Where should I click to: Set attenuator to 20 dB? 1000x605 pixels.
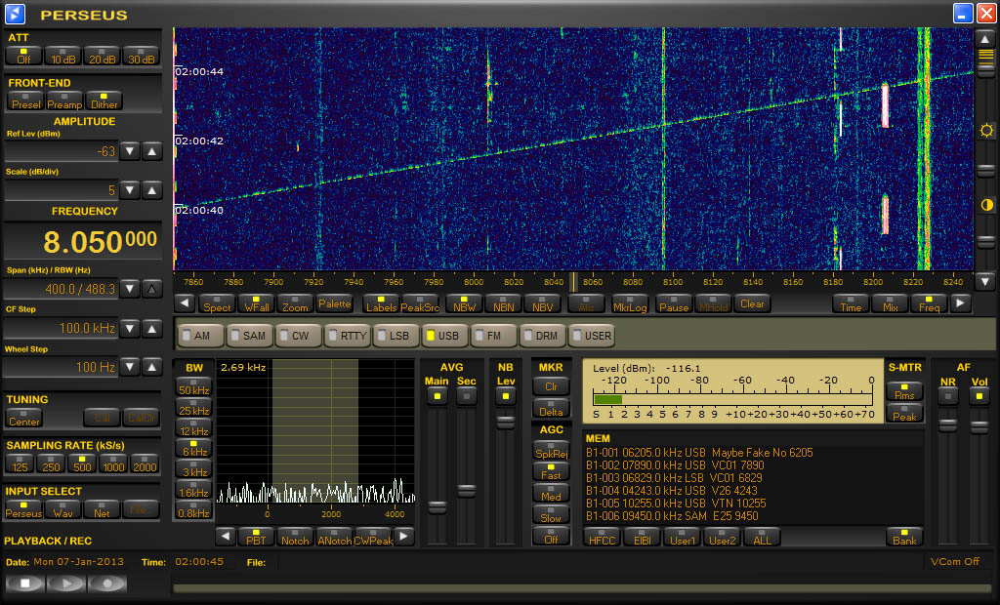click(102, 56)
